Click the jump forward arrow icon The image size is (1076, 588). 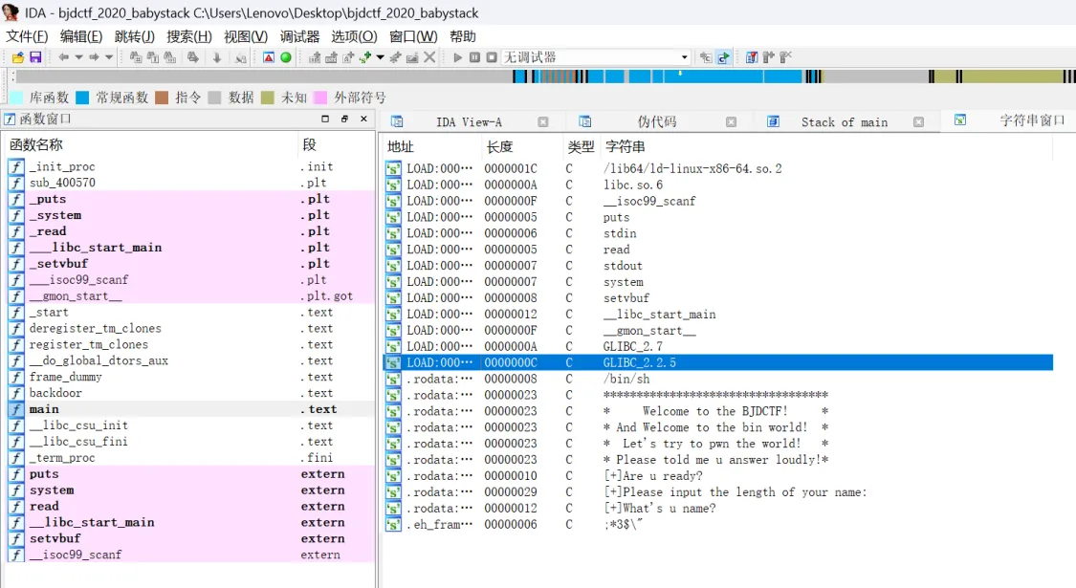pyautogui.click(x=94, y=57)
